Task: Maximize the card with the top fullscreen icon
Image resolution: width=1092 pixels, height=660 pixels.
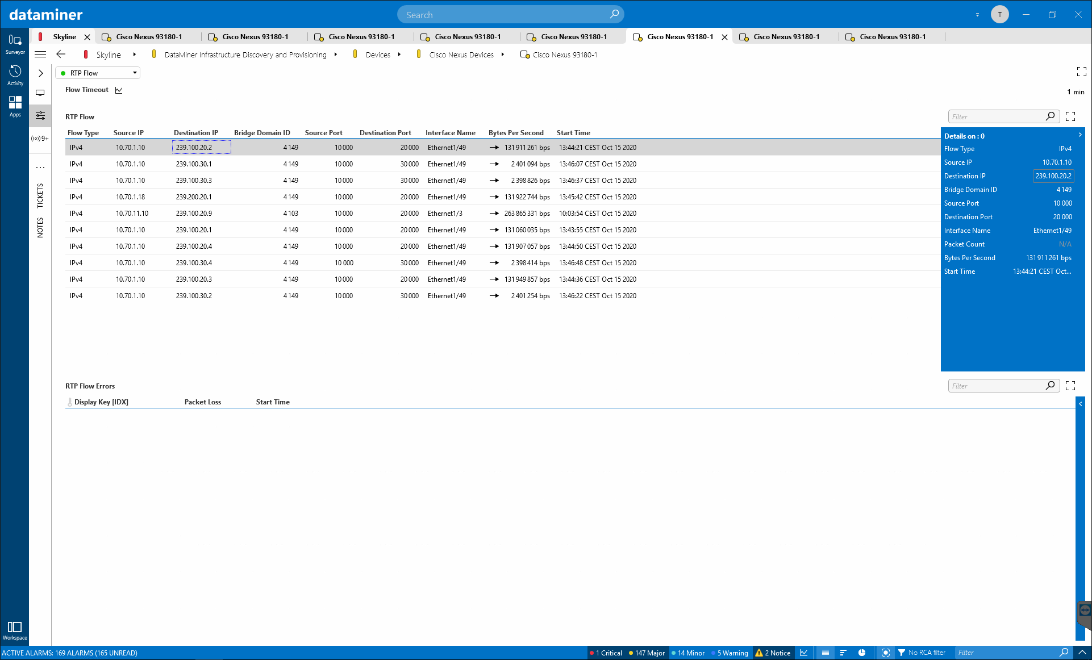Action: [x=1081, y=72]
